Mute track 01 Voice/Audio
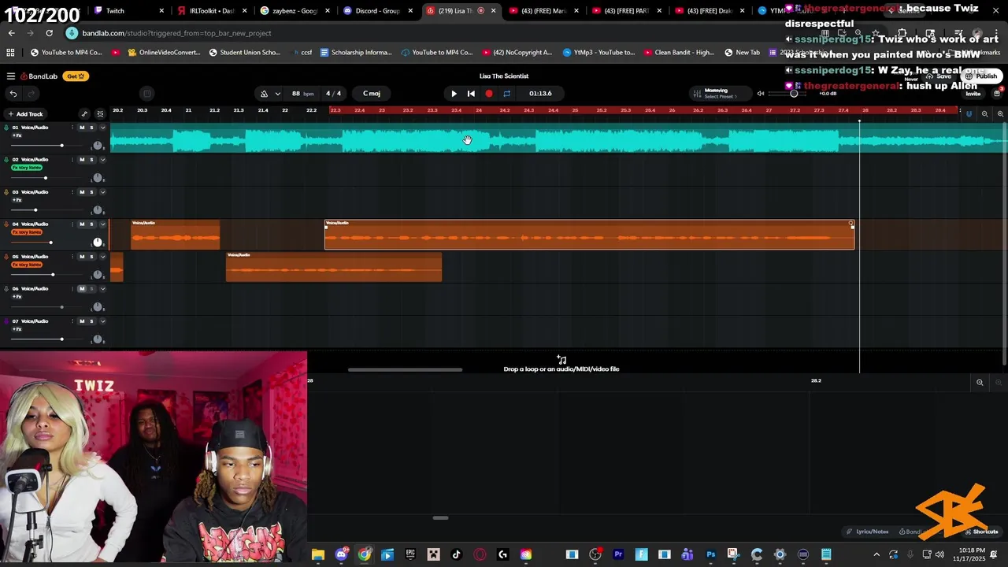Image resolution: width=1008 pixels, height=567 pixels. point(82,128)
